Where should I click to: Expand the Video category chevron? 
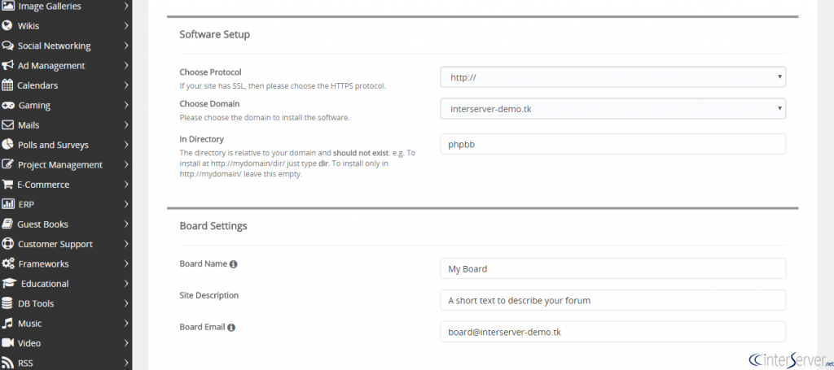click(126, 343)
